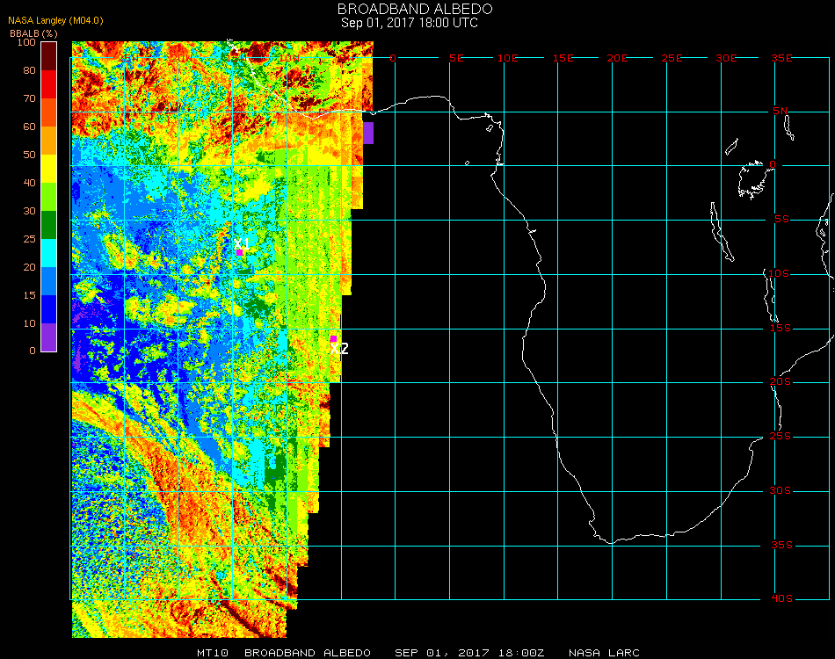This screenshot has width=835, height=659.
Task: Pick the orange 50-60 colorbar swatch
Action: [49, 141]
